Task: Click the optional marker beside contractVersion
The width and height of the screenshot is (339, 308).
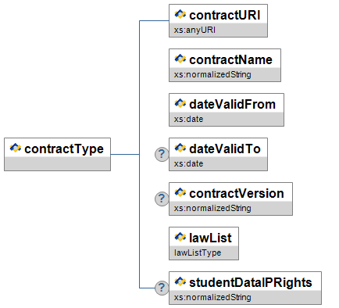Action: (162, 199)
